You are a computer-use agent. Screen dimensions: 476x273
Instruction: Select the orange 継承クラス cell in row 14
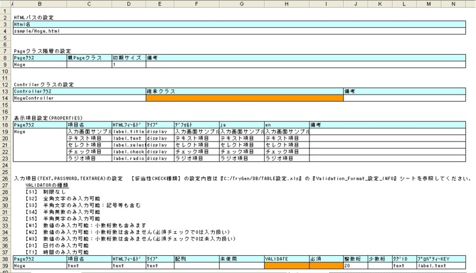tap(245, 98)
